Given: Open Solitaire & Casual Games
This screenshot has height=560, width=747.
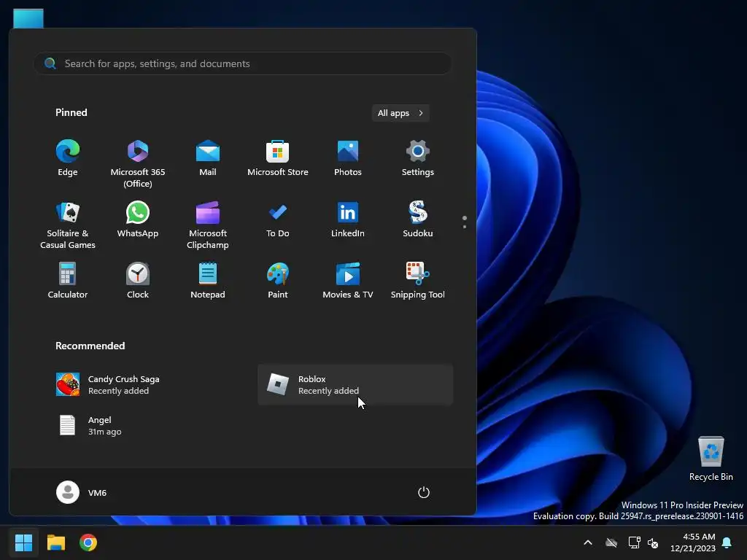Looking at the screenshot, I should [x=68, y=225].
